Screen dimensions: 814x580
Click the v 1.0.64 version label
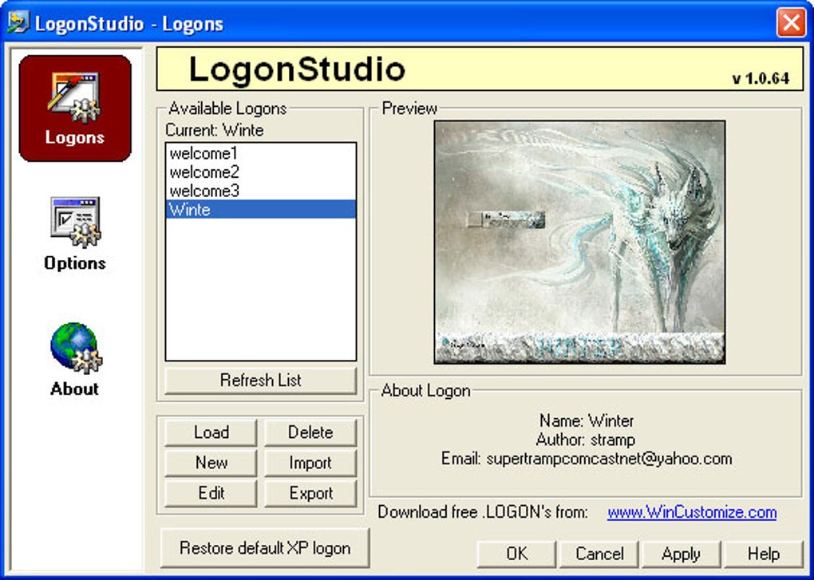tap(761, 78)
